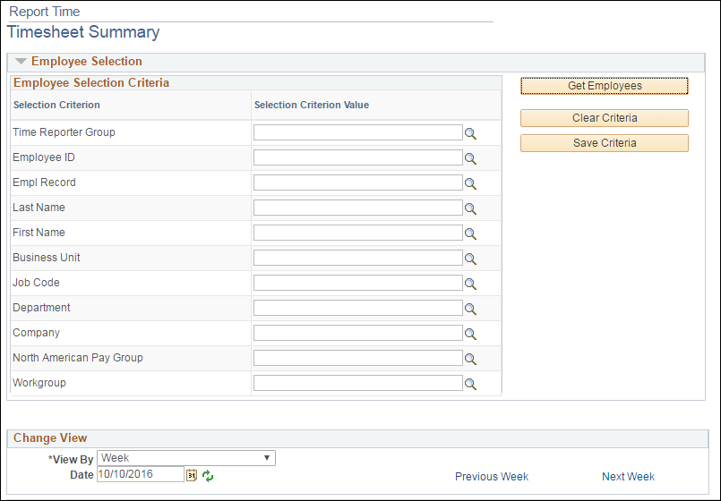Click the Clear Criteria button

click(605, 118)
